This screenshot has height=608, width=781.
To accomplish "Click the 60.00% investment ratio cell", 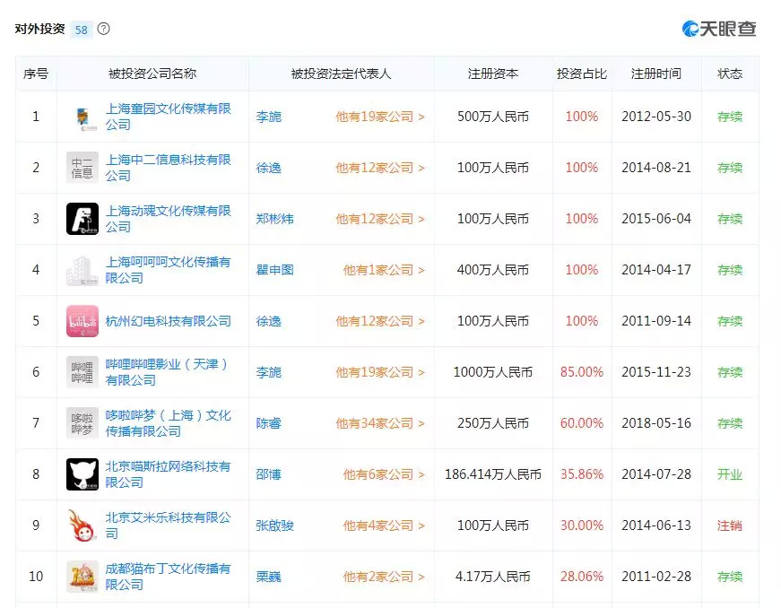I will click(582, 423).
